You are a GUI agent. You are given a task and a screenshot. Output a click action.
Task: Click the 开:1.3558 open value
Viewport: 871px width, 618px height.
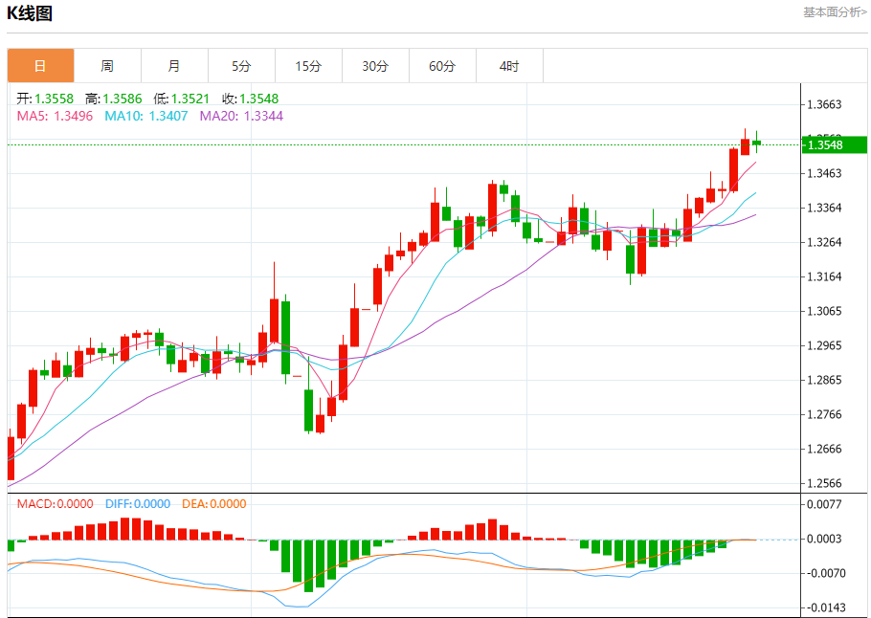(45, 99)
